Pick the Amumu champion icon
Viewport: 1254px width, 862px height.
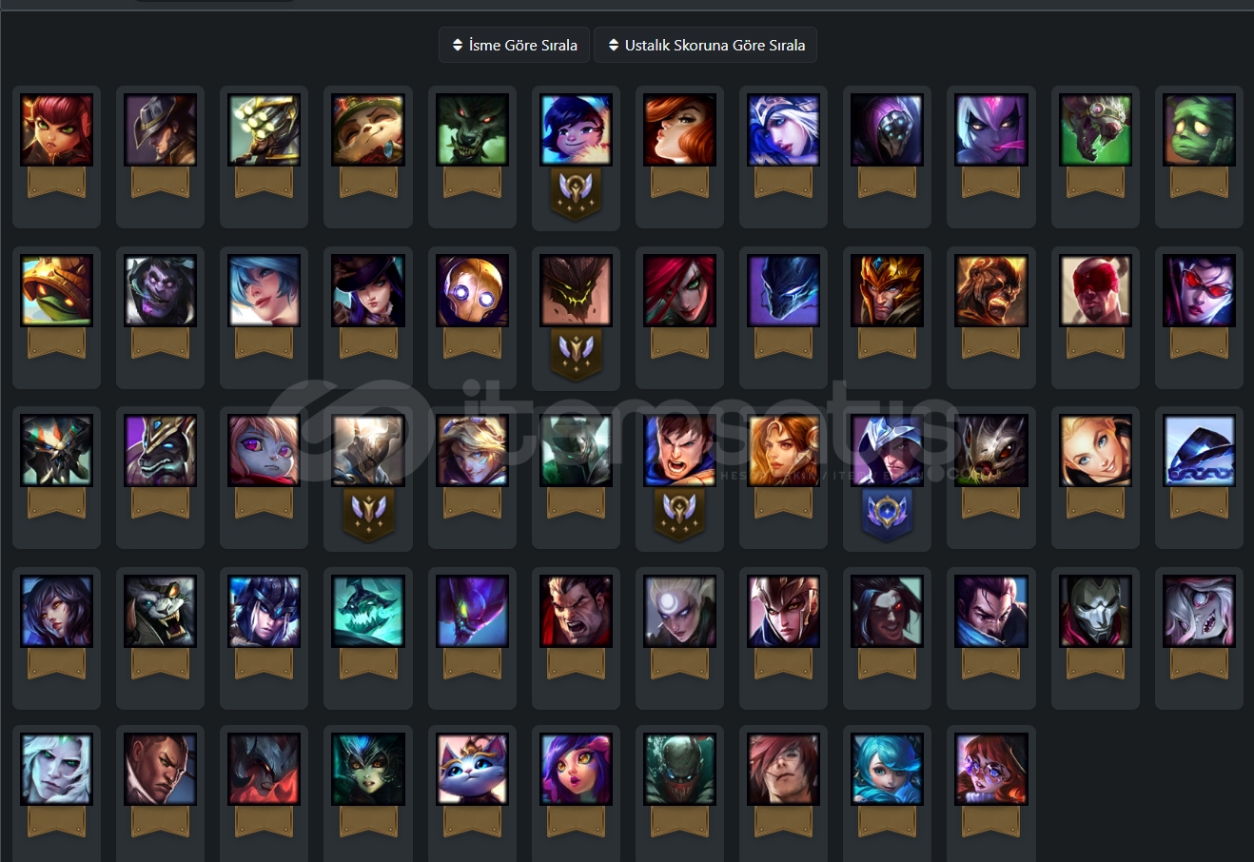click(1199, 130)
